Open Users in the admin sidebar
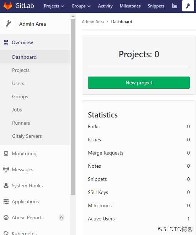Image resolution: width=196 pixels, height=235 pixels. coord(18,83)
